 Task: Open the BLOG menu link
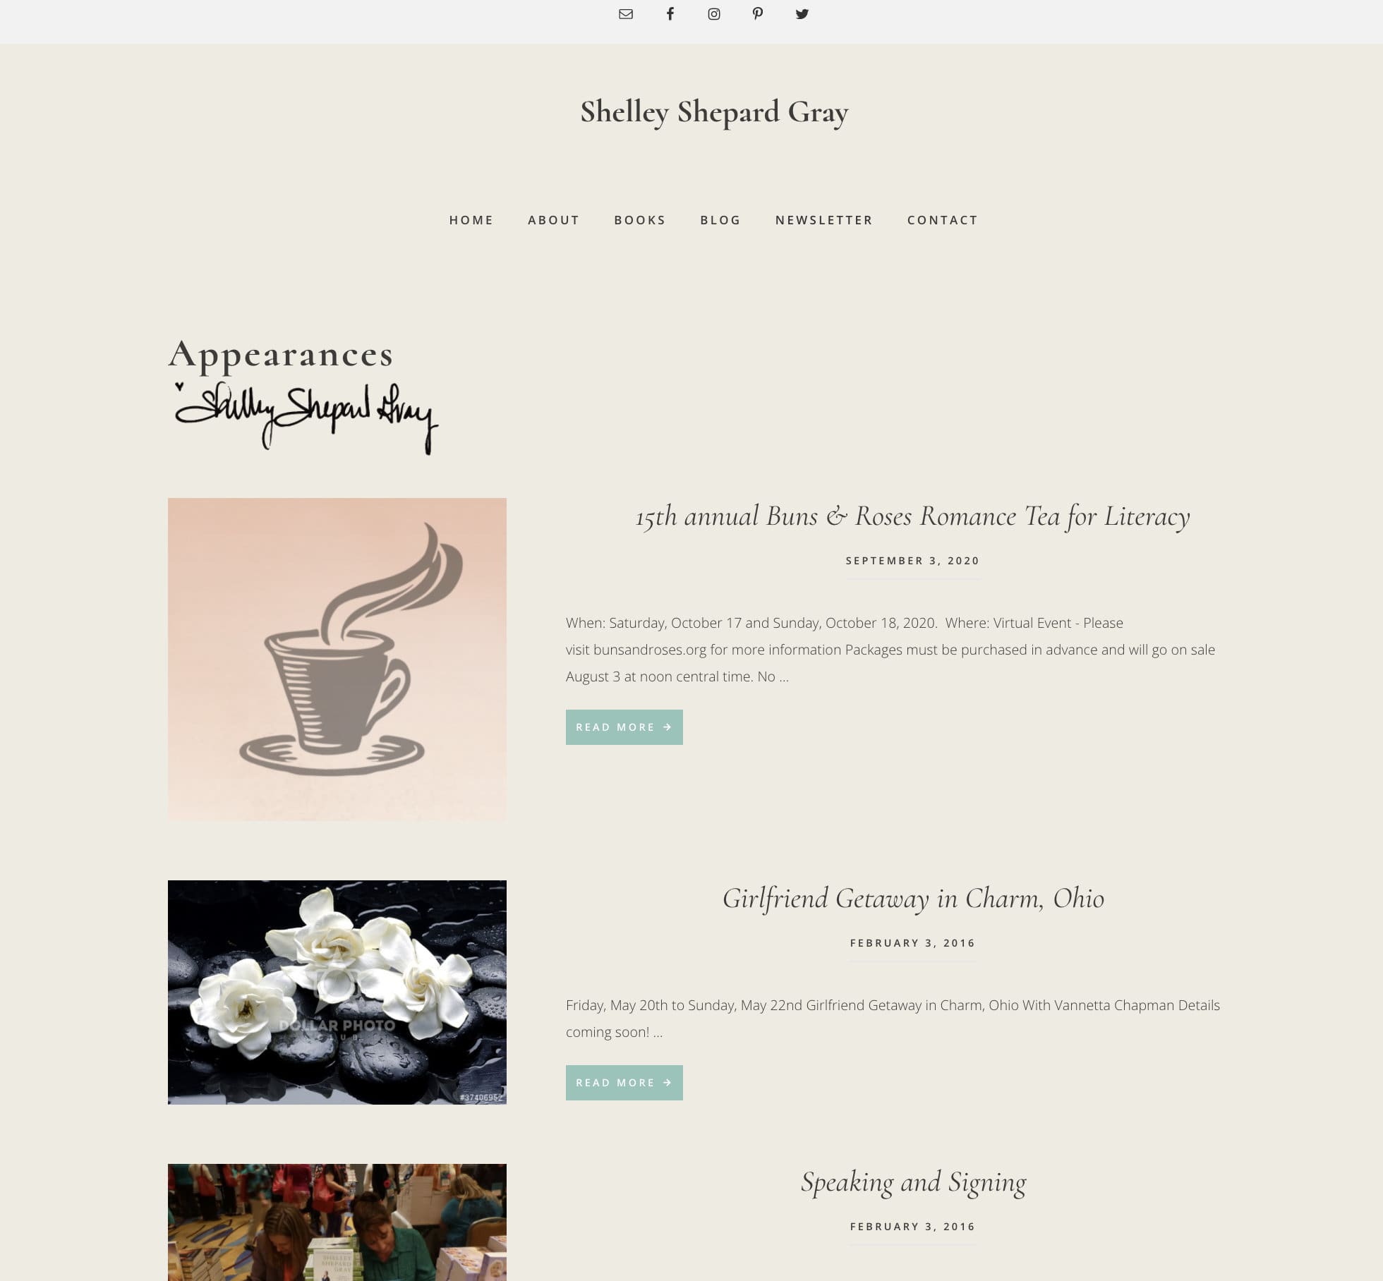[x=720, y=220]
